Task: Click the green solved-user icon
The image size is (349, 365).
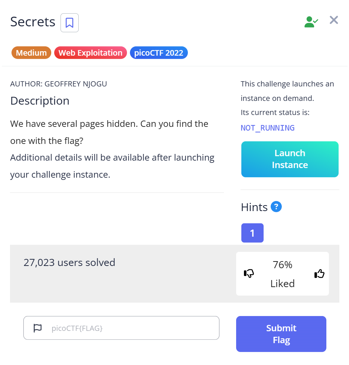Action: coord(311,22)
